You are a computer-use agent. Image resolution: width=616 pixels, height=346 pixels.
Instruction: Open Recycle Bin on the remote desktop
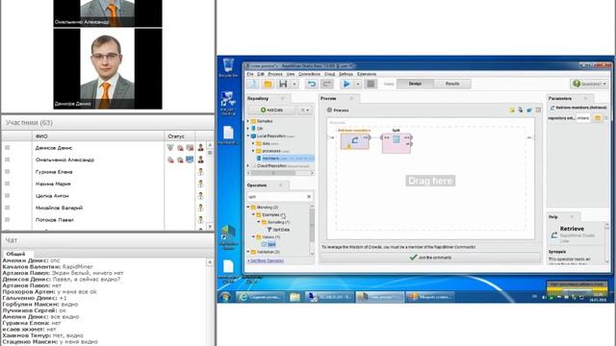[228, 67]
